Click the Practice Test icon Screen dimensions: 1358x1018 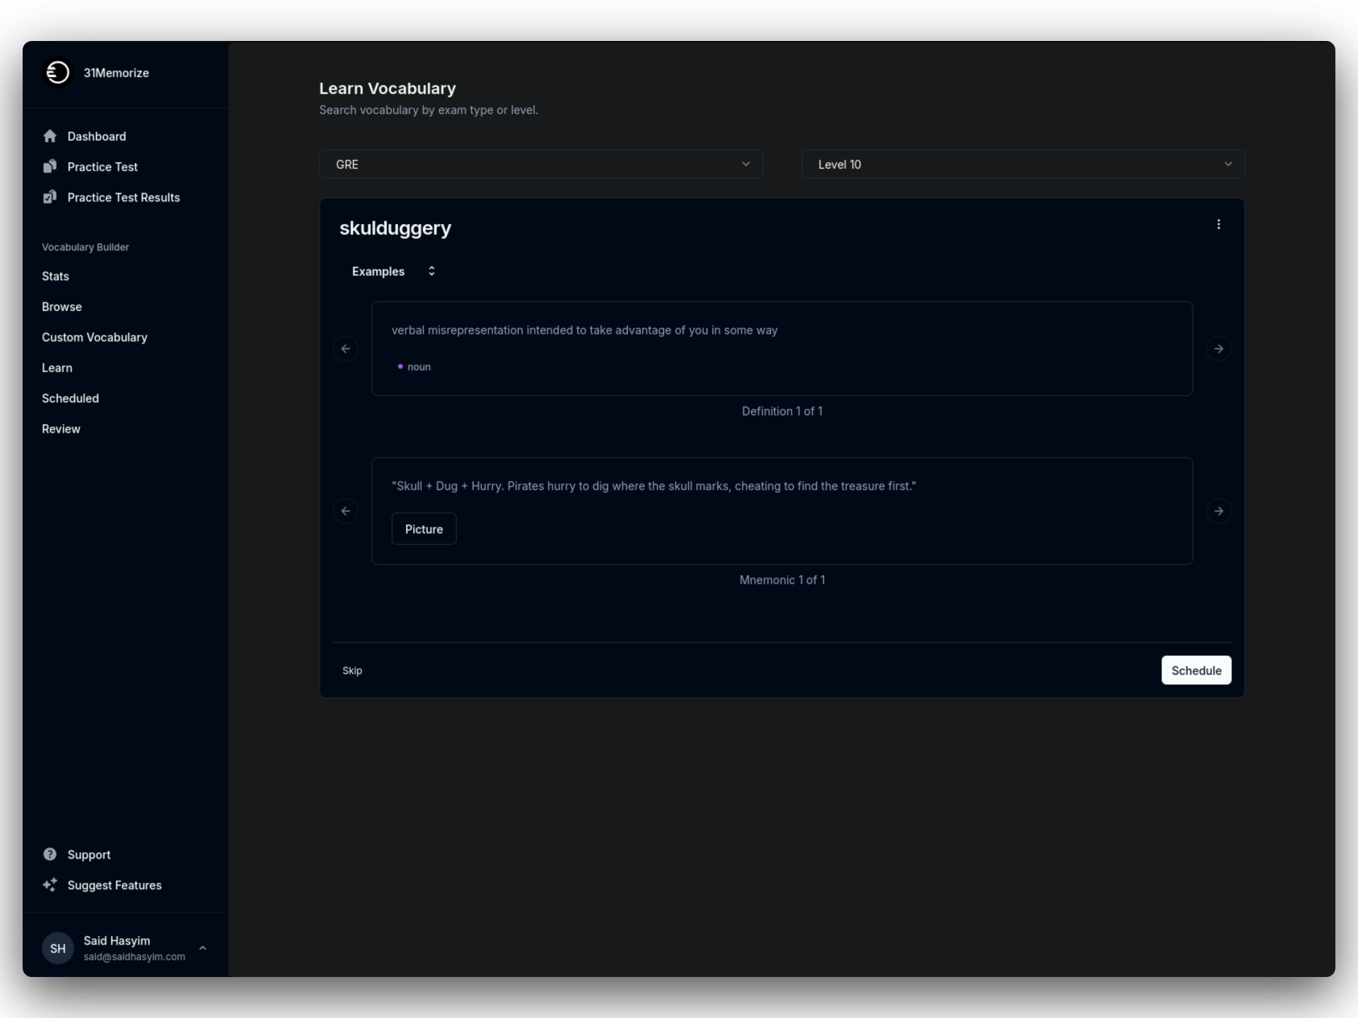50,166
